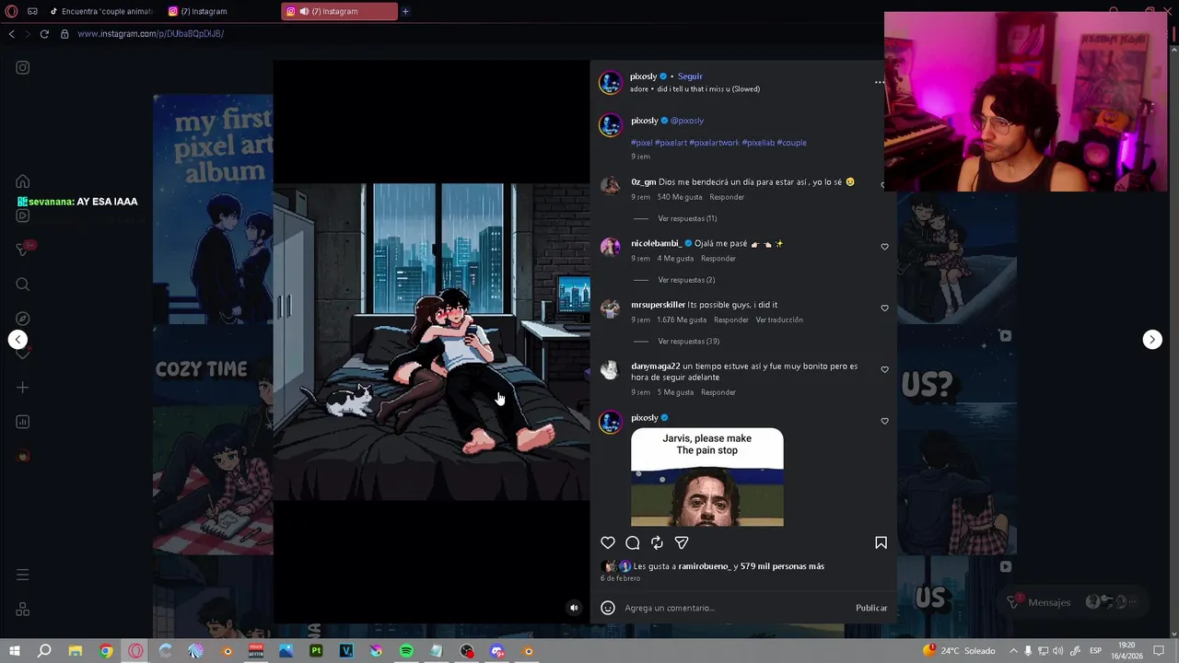
Task: Publish the comment with Publicar
Action: coord(871,608)
